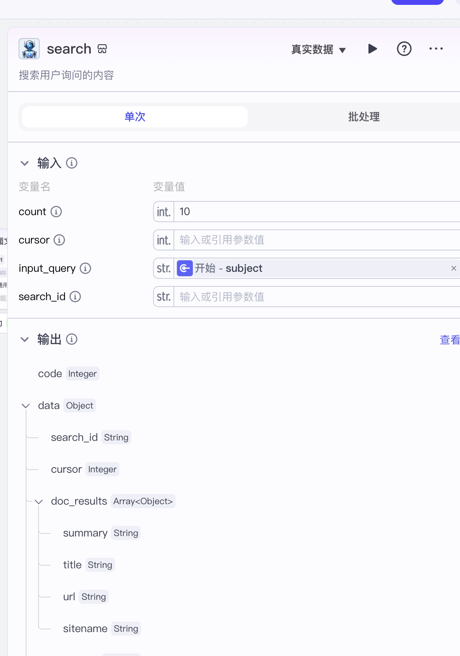Image resolution: width=460 pixels, height=656 pixels.
Task: Open the three-dot more options menu
Action: [436, 49]
